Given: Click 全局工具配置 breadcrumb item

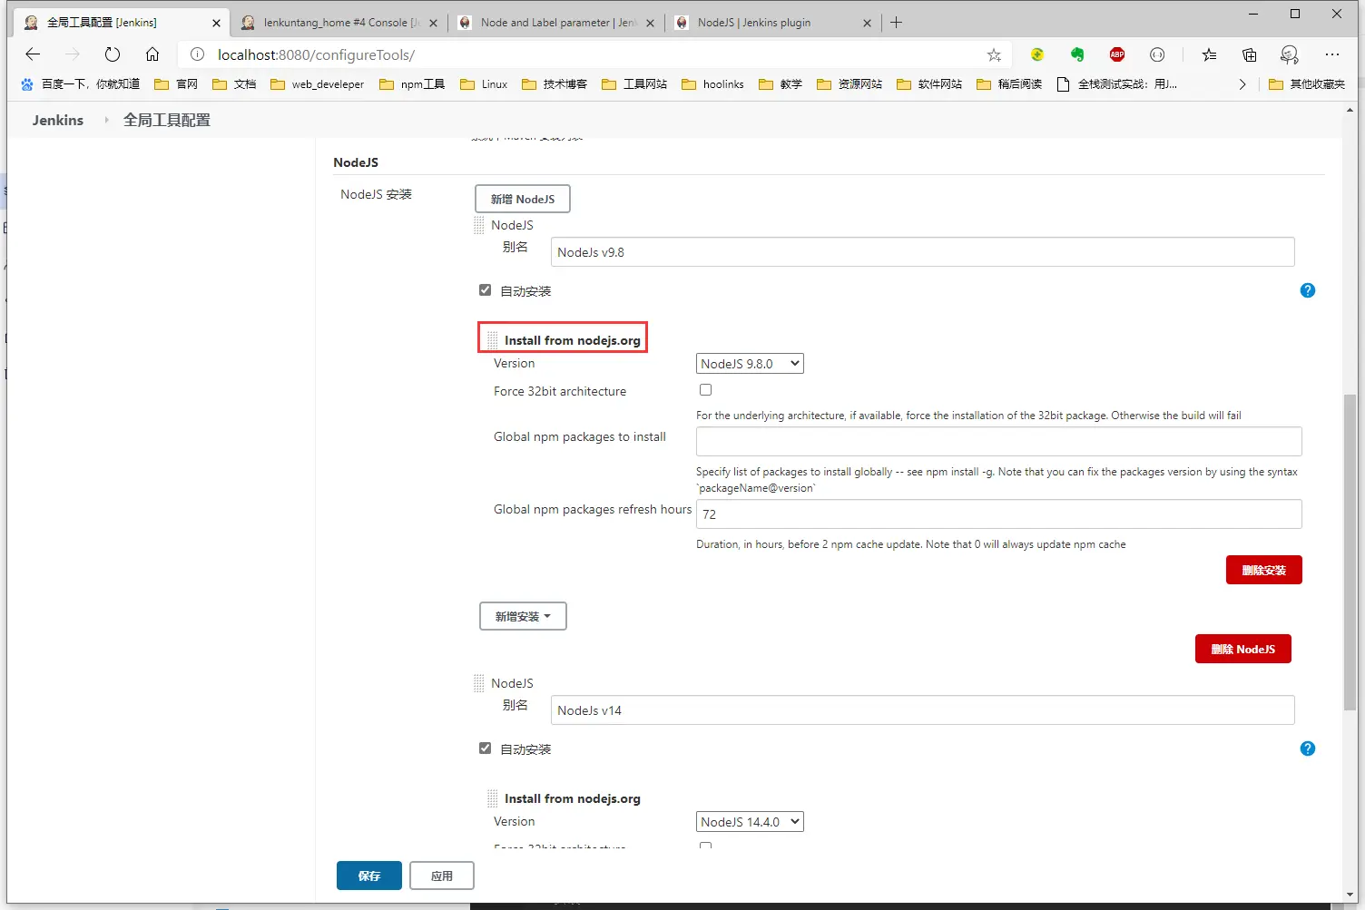Looking at the screenshot, I should click(x=167, y=120).
